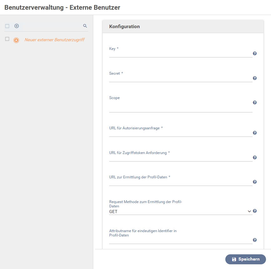271x269 pixels.
Task: Expand the GET request method dropdown
Action: pyautogui.click(x=181, y=212)
